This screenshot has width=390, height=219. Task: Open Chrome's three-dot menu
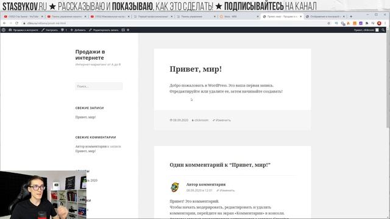(385, 23)
